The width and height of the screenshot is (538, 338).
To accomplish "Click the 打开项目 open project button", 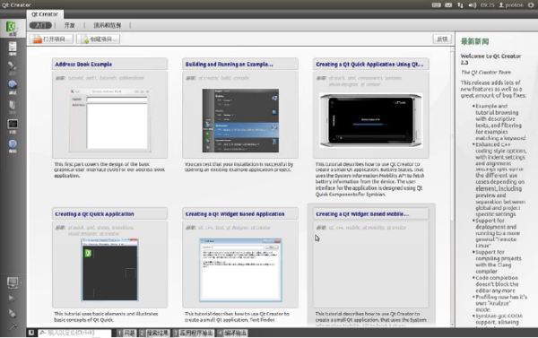I will tap(51, 39).
